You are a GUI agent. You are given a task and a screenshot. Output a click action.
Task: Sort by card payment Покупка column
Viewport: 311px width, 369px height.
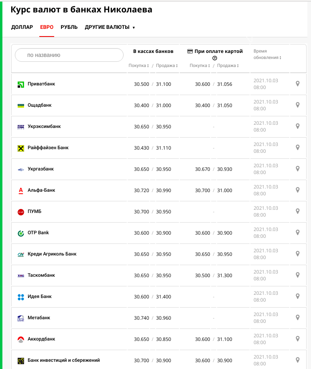click(x=200, y=65)
